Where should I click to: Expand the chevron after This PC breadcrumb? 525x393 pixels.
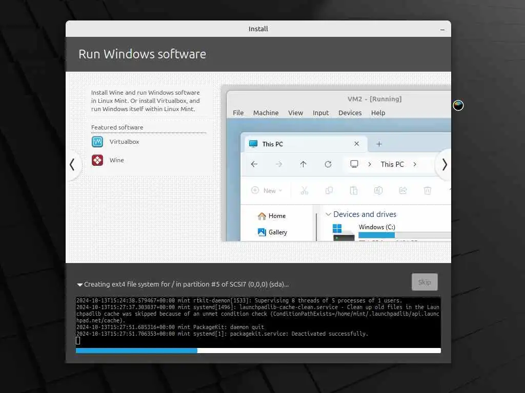click(415, 164)
